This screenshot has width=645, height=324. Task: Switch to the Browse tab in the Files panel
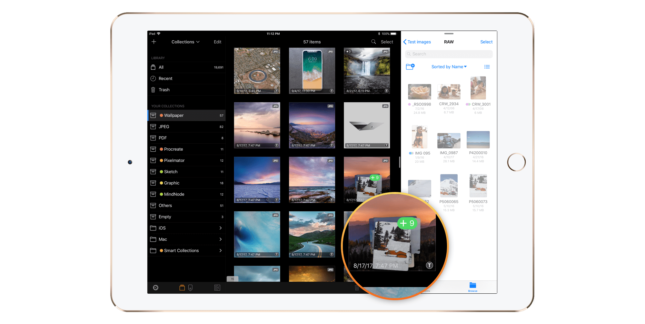coord(472,287)
